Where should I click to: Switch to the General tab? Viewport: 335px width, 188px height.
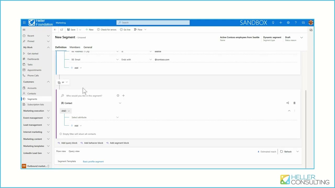pos(88,47)
